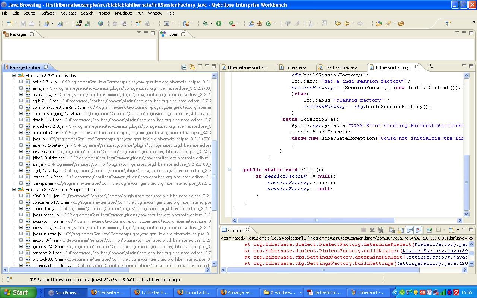Image resolution: width=477 pixels, height=298 pixels.
Task: Open the Run button dropdown arrow
Action: tap(225, 23)
